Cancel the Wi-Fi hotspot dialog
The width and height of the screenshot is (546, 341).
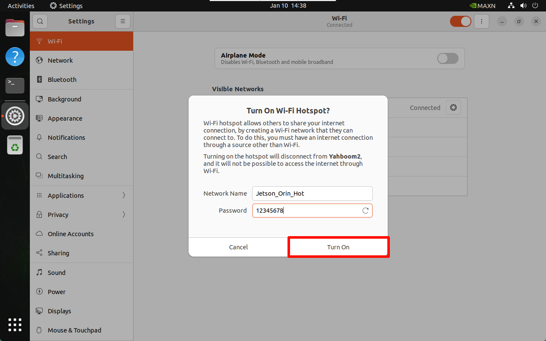(238, 247)
